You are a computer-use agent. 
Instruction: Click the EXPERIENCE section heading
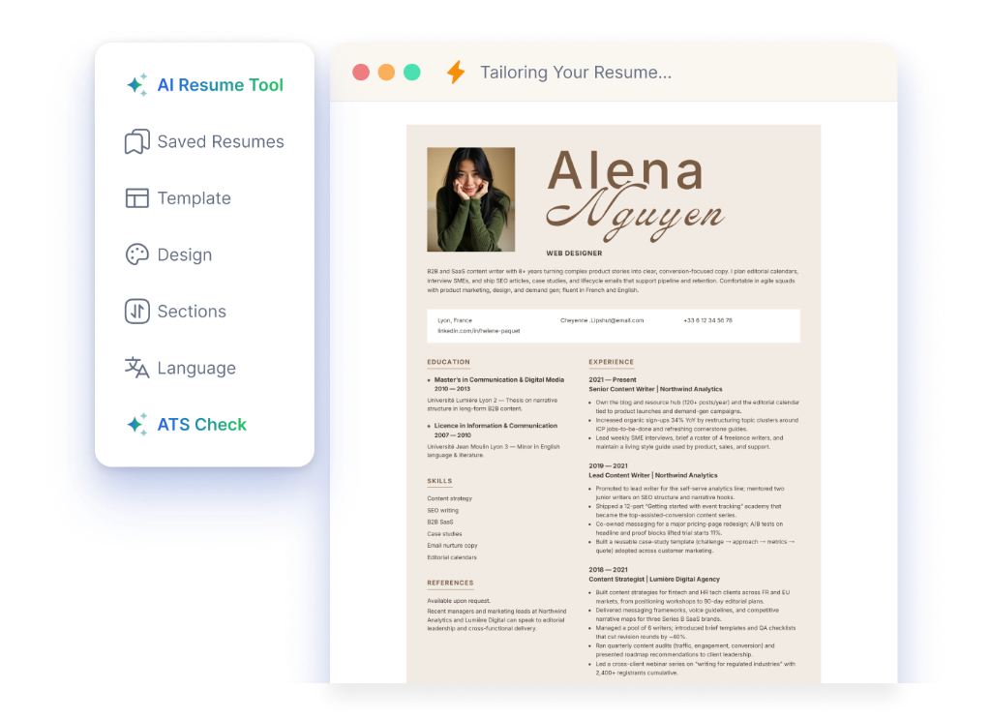tap(612, 362)
